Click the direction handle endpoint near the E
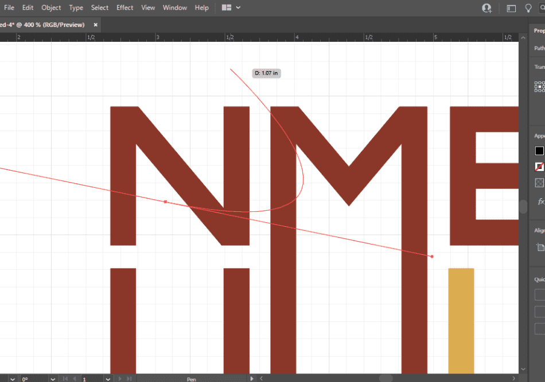Screen dimensions: 545x382 [x=432, y=257]
